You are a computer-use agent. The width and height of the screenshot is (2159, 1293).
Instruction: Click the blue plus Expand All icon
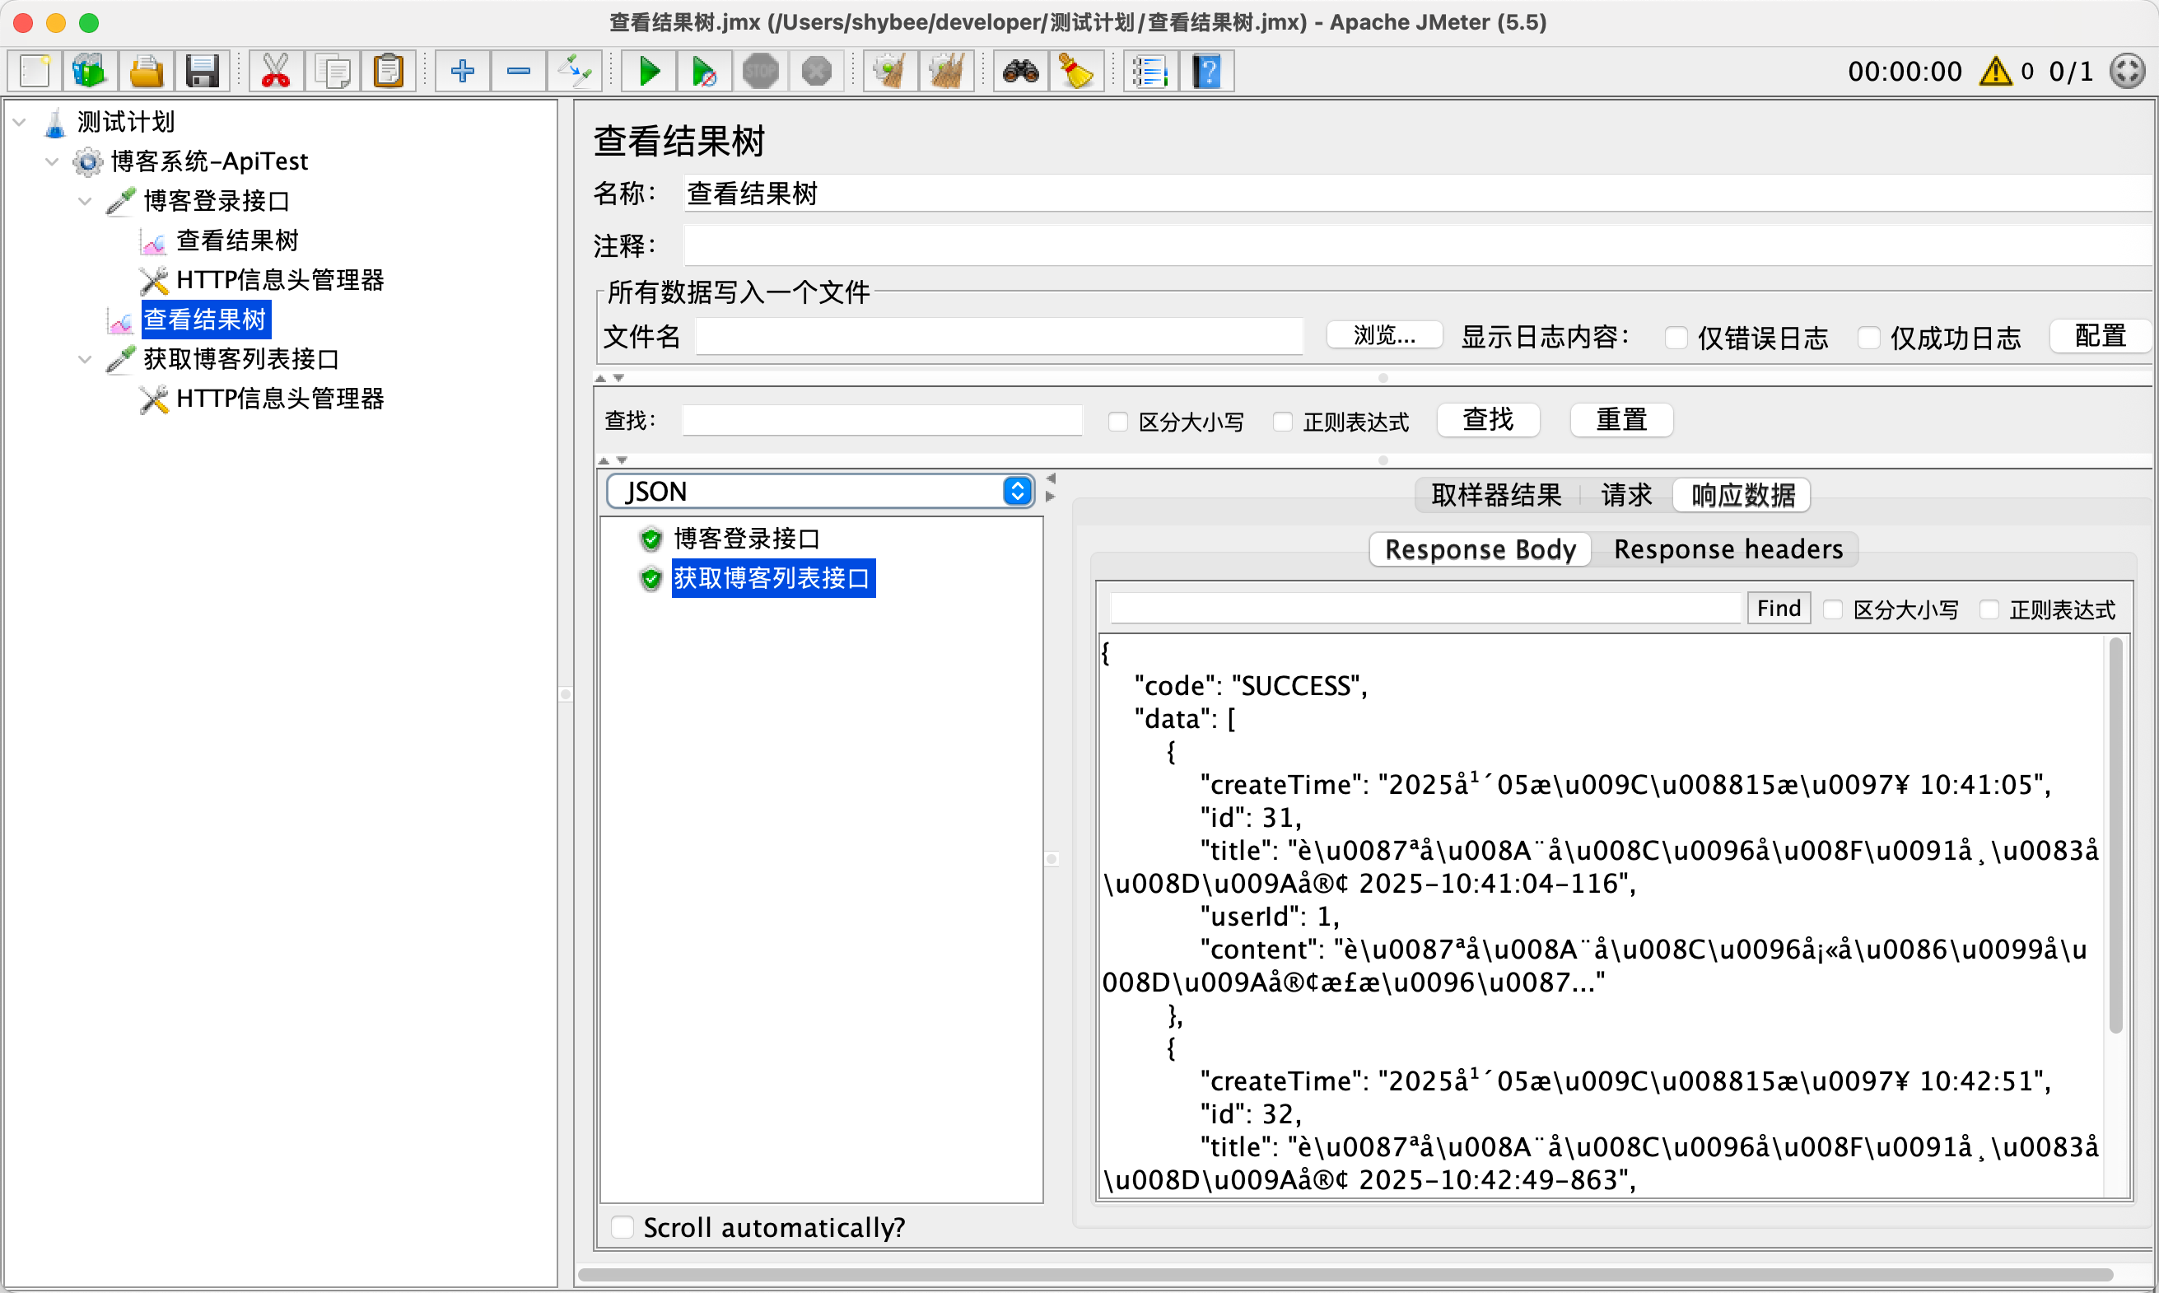click(463, 72)
